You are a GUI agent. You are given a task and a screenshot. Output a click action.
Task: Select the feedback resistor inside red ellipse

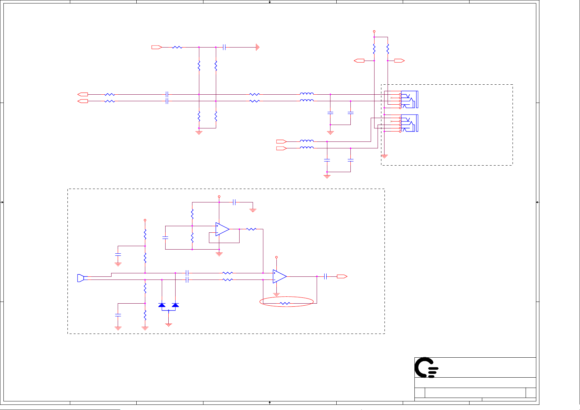pyautogui.click(x=285, y=304)
